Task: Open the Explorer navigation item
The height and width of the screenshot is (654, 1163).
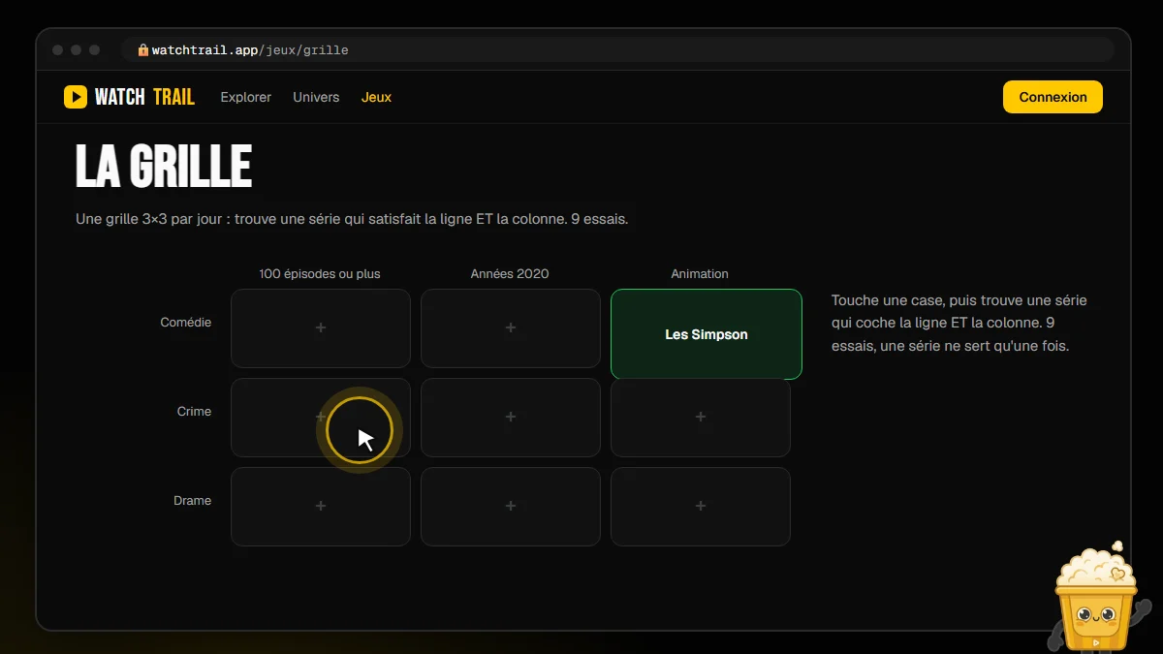Action: (246, 97)
